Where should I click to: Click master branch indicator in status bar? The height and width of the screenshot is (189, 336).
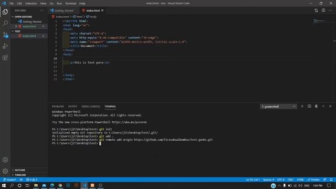tap(9, 180)
